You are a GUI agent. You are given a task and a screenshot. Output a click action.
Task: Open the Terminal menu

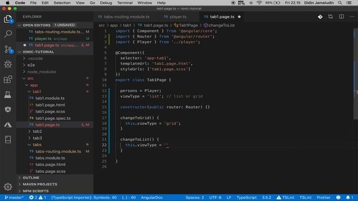tap(125, 3)
